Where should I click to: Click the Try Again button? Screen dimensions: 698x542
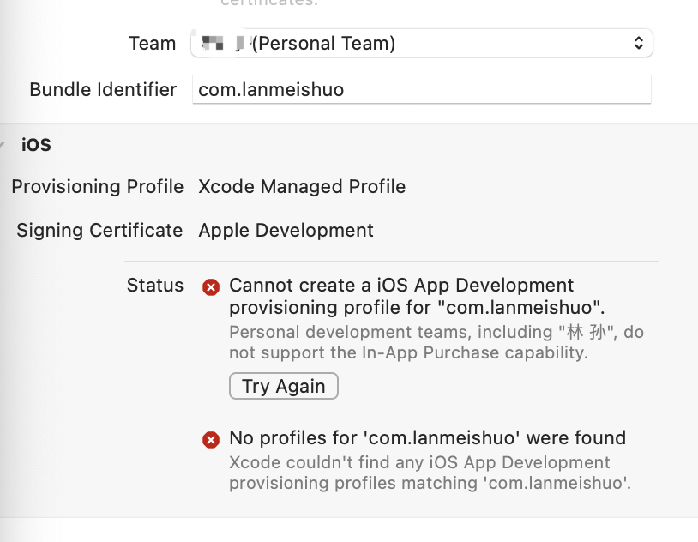tap(284, 386)
